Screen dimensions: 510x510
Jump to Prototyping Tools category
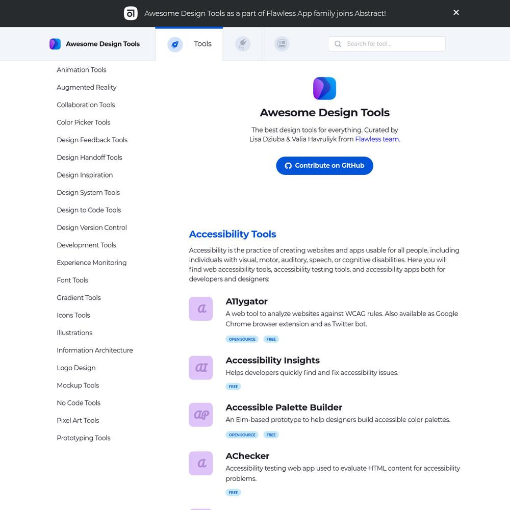tap(84, 439)
